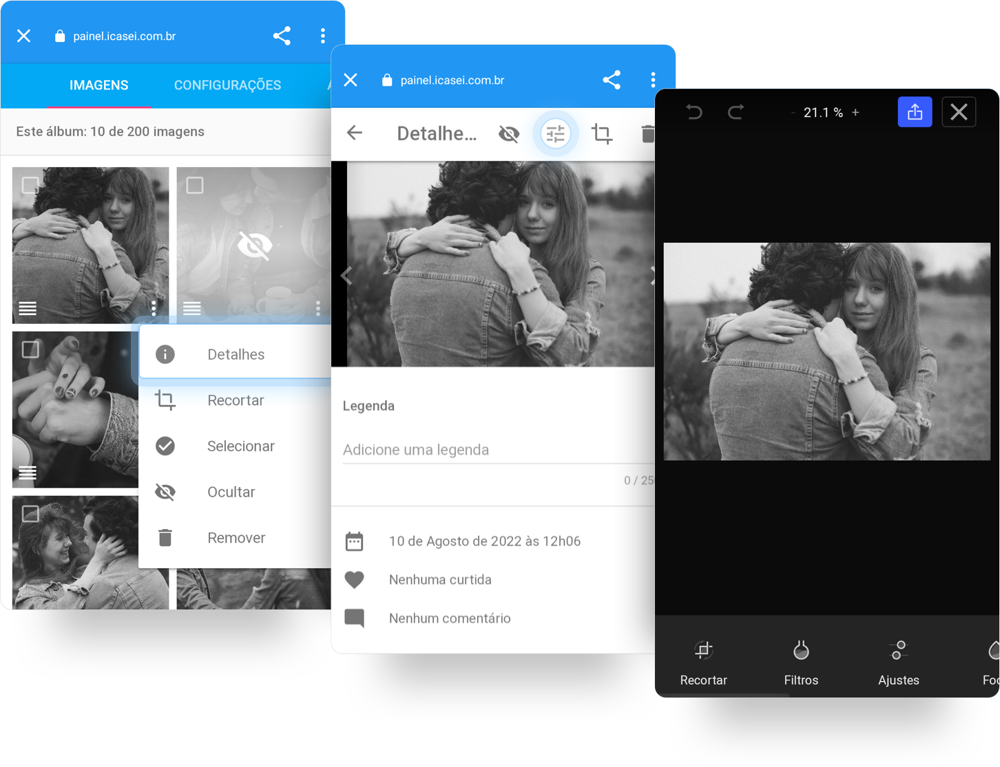Open browser overflow menu in second window
The height and width of the screenshot is (767, 1000).
point(653,80)
